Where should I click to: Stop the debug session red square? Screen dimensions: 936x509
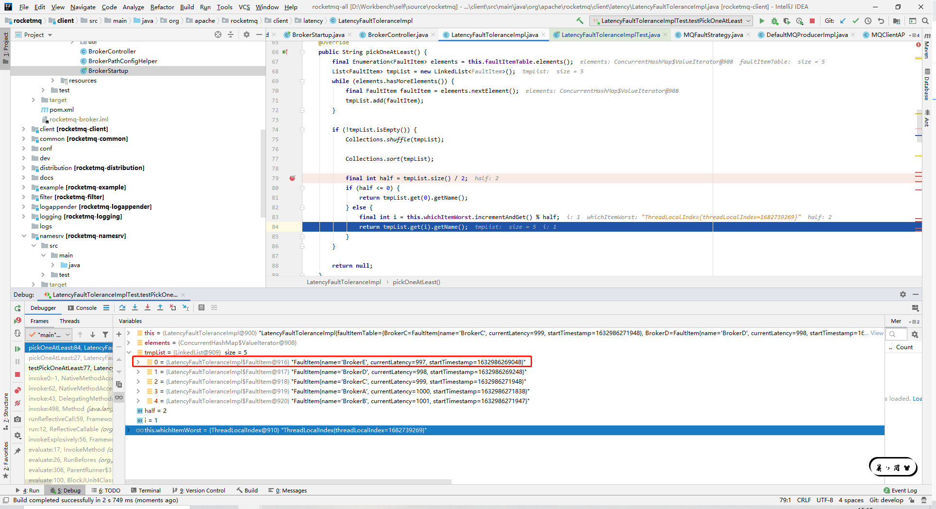point(17,374)
